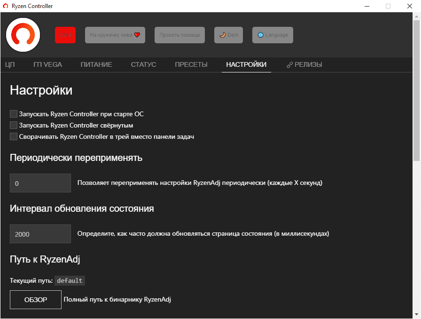Click the 'default' current path text
The height and width of the screenshot is (319, 421).
(x=70, y=280)
